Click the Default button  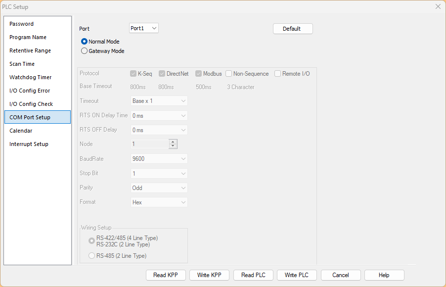click(293, 29)
